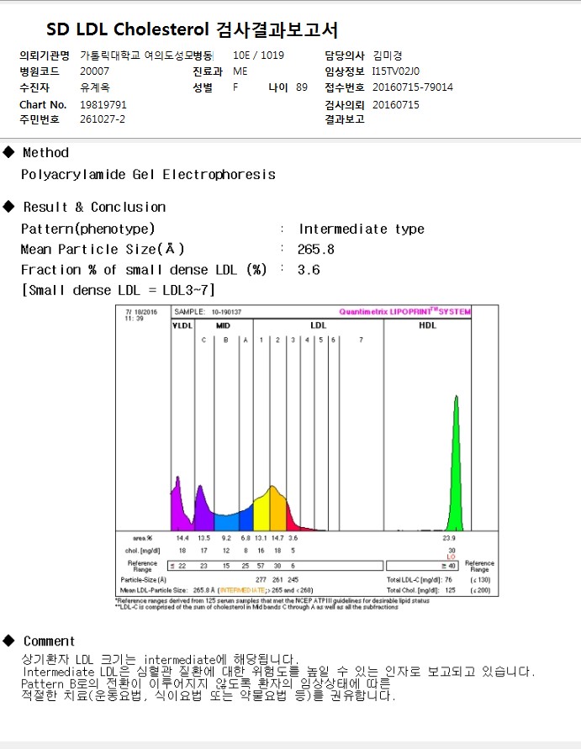The height and width of the screenshot is (749, 581).
Task: Click the 'chol. [mg/dl]' row label
Action: 142,551
